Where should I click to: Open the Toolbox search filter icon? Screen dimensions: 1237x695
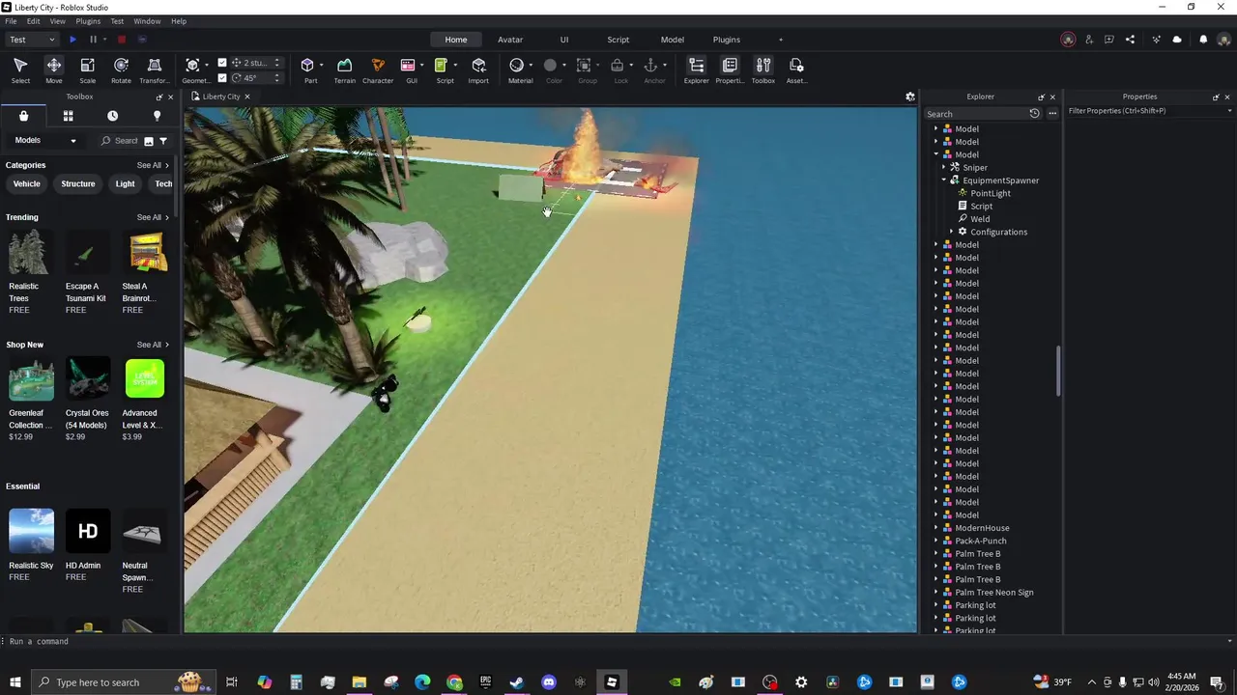point(163,141)
